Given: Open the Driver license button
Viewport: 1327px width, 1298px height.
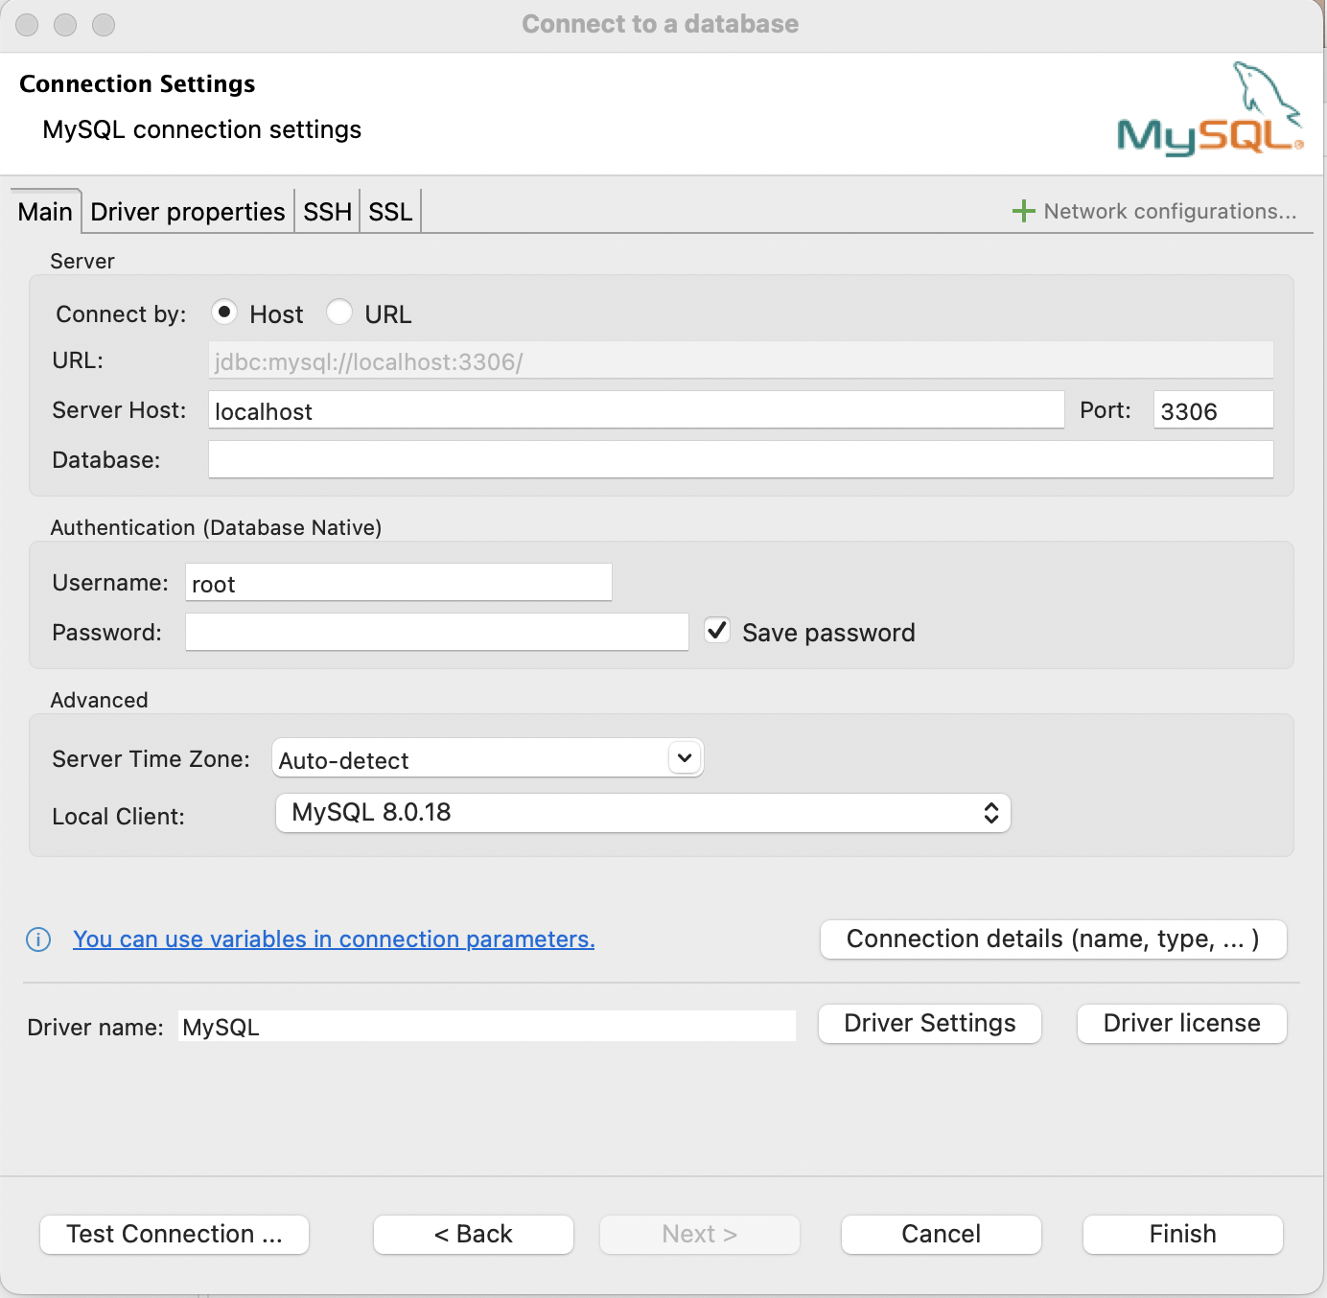Looking at the screenshot, I should click(x=1182, y=1024).
